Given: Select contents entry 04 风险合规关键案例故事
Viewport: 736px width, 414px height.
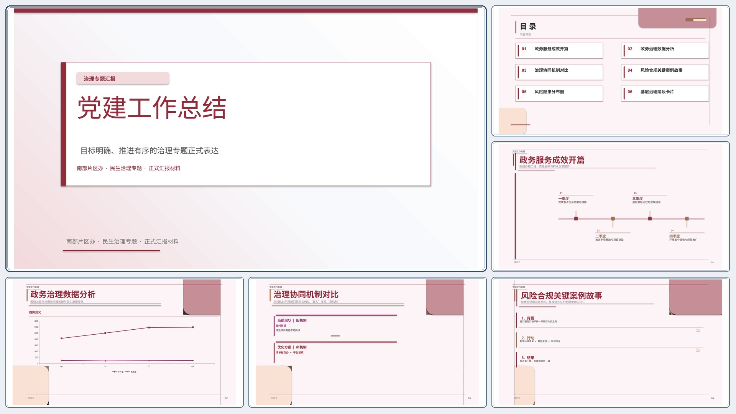Looking at the screenshot, I should (x=665, y=72).
